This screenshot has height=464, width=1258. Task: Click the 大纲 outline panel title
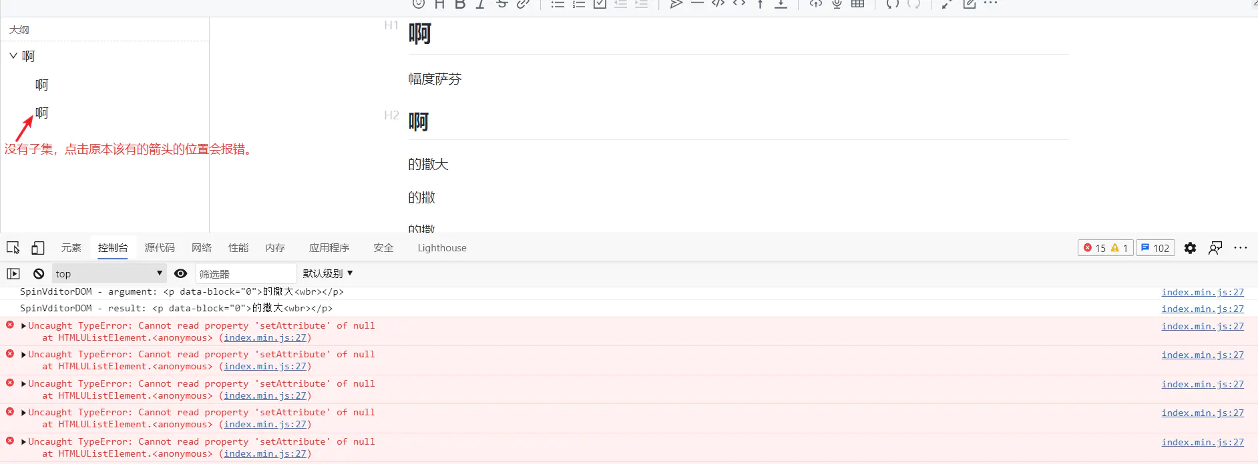coord(19,30)
